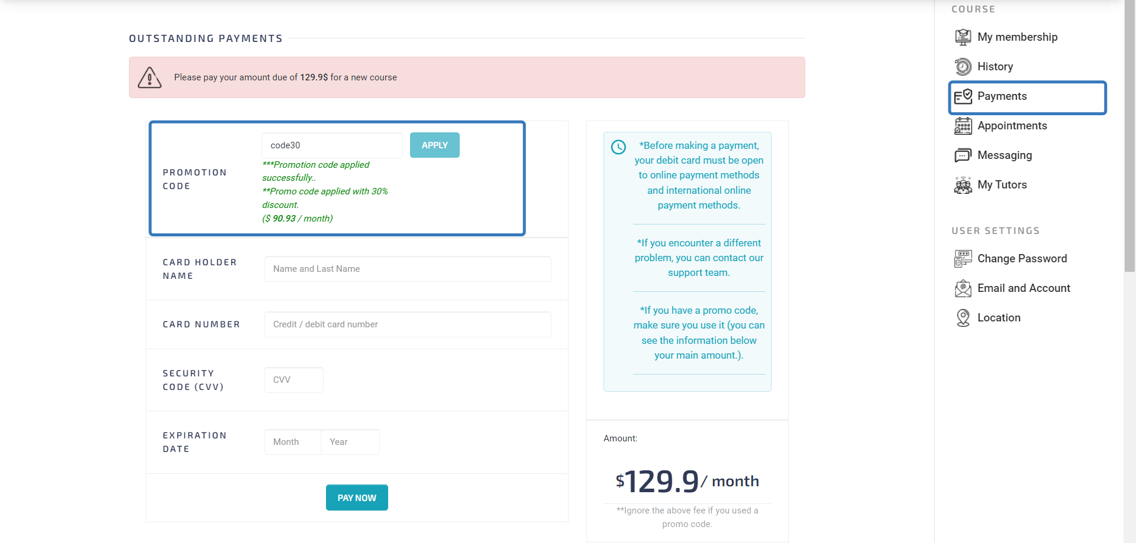Click the Messaging chat bubble icon

(x=963, y=155)
